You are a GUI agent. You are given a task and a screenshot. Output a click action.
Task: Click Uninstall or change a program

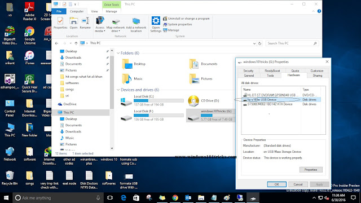(186, 19)
